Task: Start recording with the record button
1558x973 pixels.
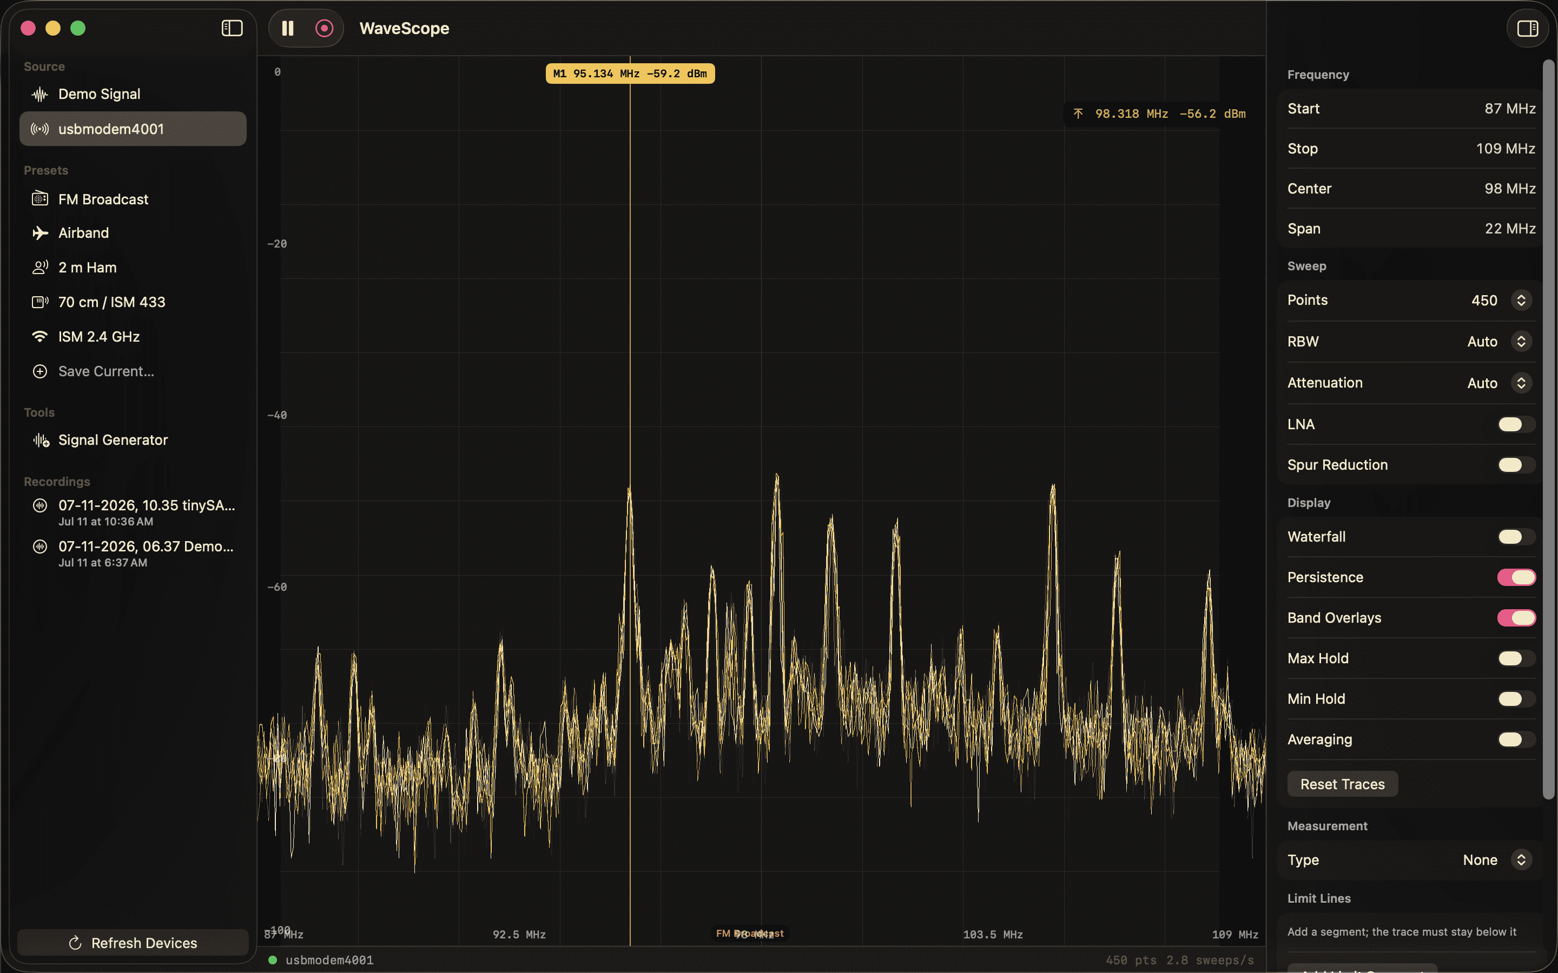Action: click(325, 28)
